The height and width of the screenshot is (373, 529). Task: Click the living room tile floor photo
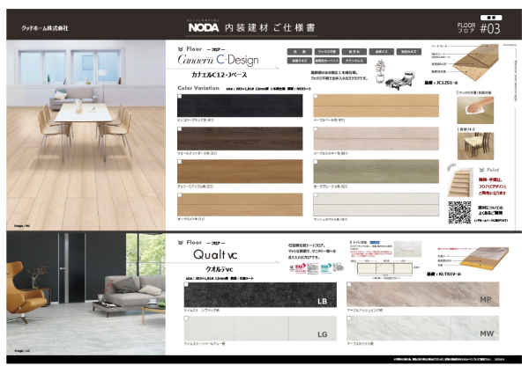coord(86,294)
